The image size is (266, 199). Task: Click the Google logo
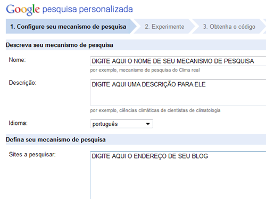(x=23, y=10)
